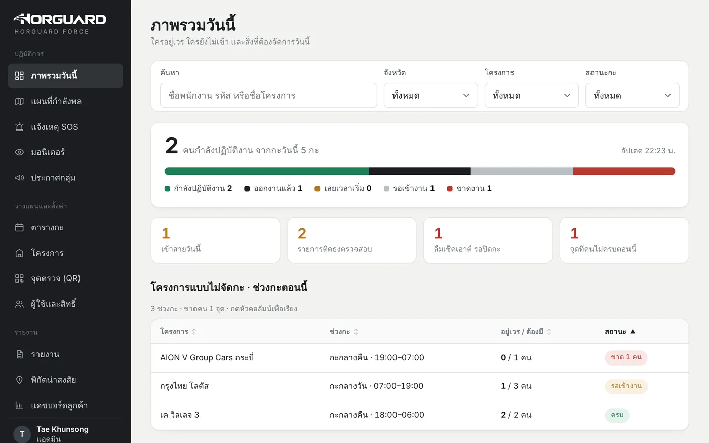Viewport: 709px width, 443px height.
Task: Click the ค้นหา search input field
Action: click(268, 95)
